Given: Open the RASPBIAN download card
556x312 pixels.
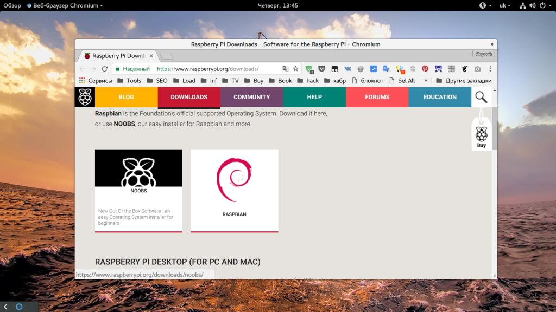Looking at the screenshot, I should pos(235,191).
